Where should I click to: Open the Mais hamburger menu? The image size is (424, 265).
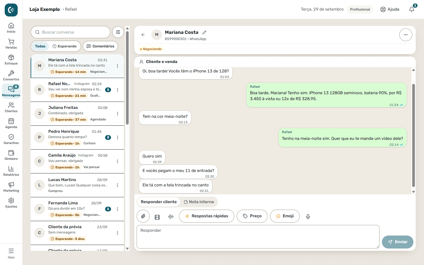tap(11, 254)
